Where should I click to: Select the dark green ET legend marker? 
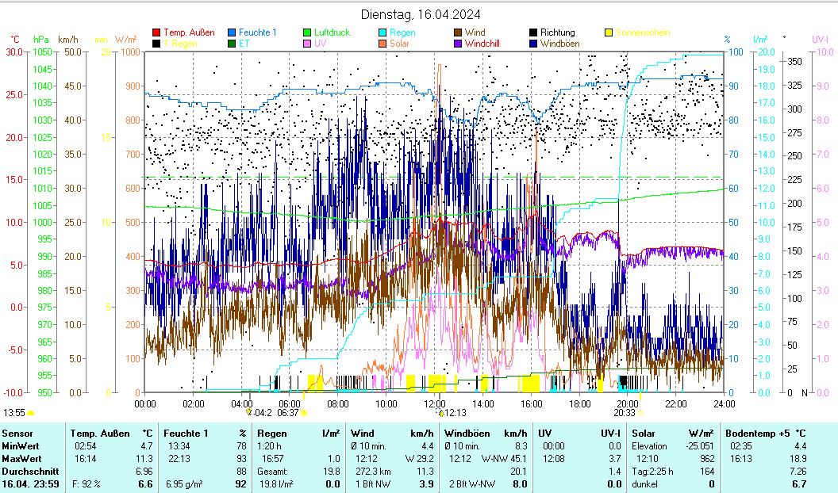pos(232,44)
